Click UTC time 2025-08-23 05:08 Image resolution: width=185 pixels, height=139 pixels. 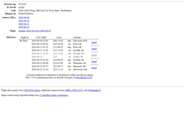(40, 63)
